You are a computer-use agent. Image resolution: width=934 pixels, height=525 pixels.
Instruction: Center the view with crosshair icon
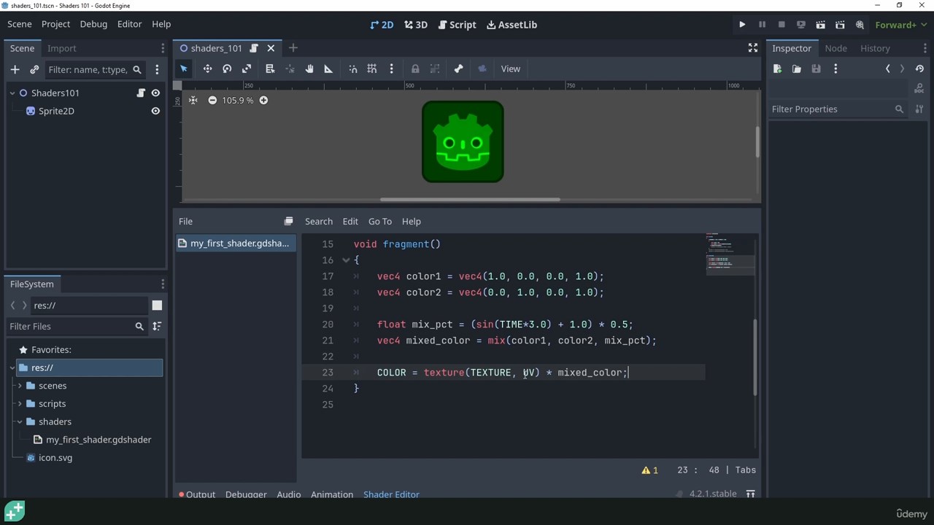[x=193, y=100]
